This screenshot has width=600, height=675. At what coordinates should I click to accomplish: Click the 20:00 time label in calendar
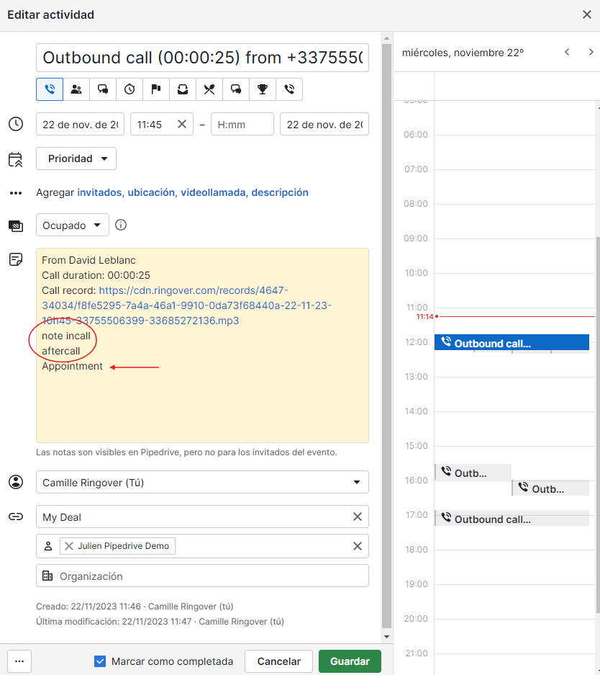point(416,619)
